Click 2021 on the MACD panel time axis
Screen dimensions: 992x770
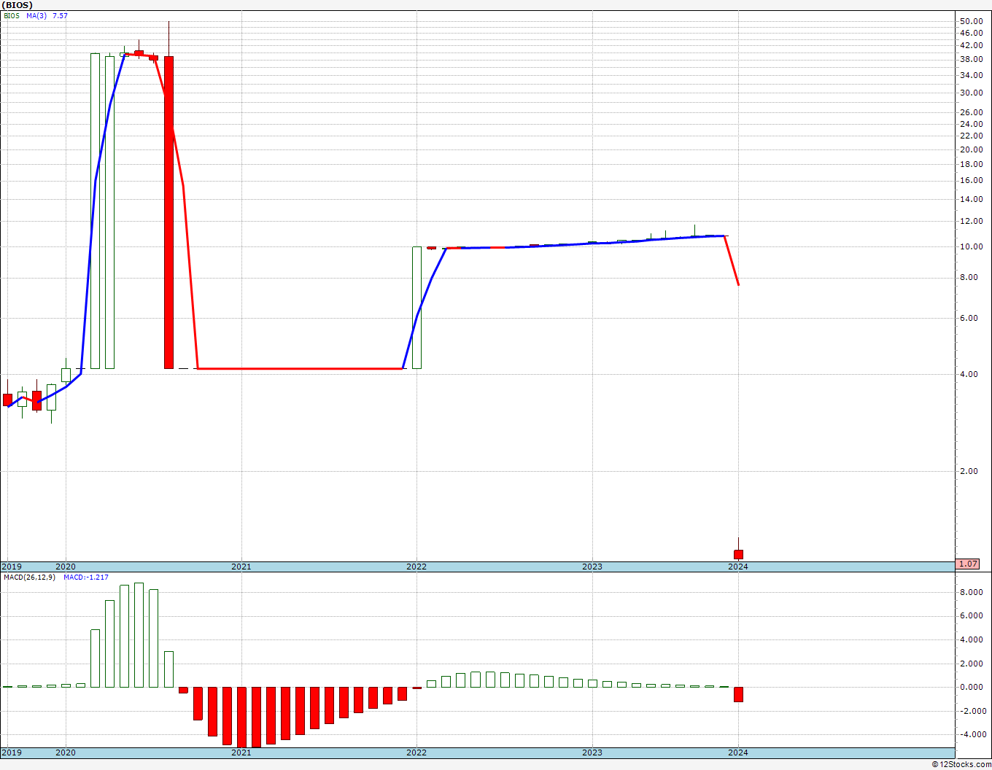tap(241, 752)
